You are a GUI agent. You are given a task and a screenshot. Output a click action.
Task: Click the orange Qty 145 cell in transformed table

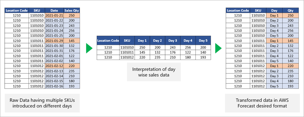291,41
